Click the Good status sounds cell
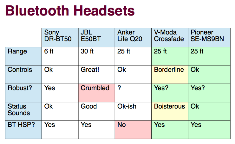235x144 pixels. (96, 110)
